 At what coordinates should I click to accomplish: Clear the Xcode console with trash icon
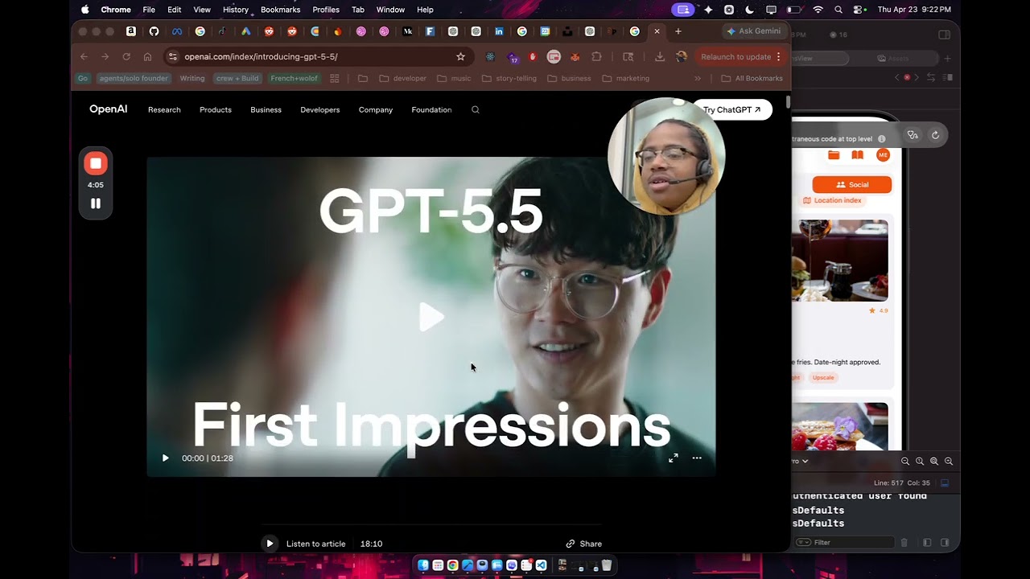click(904, 543)
